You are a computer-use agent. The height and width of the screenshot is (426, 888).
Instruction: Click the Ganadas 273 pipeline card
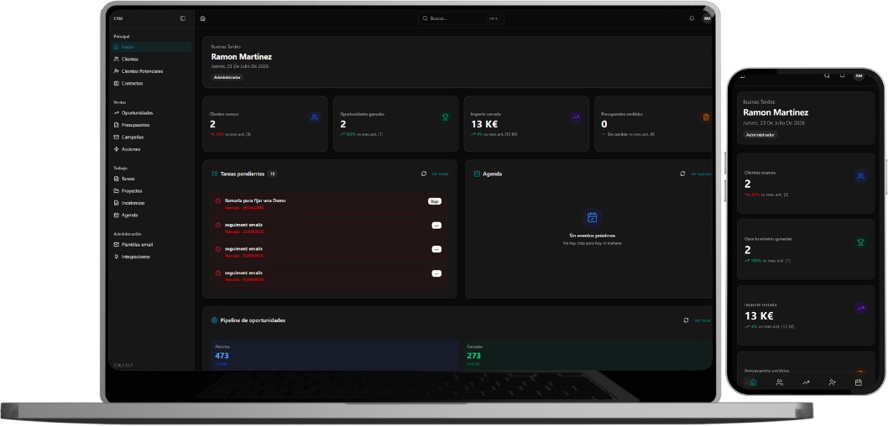click(x=588, y=355)
